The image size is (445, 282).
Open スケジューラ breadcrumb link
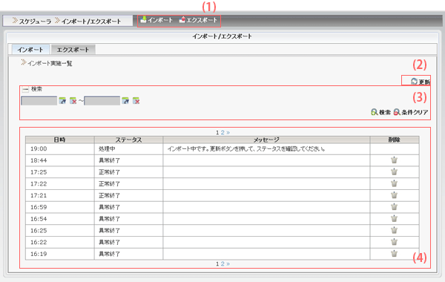tap(35, 22)
